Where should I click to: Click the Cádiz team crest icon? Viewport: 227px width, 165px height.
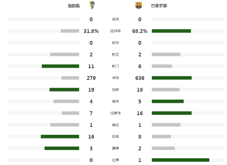[92, 6]
